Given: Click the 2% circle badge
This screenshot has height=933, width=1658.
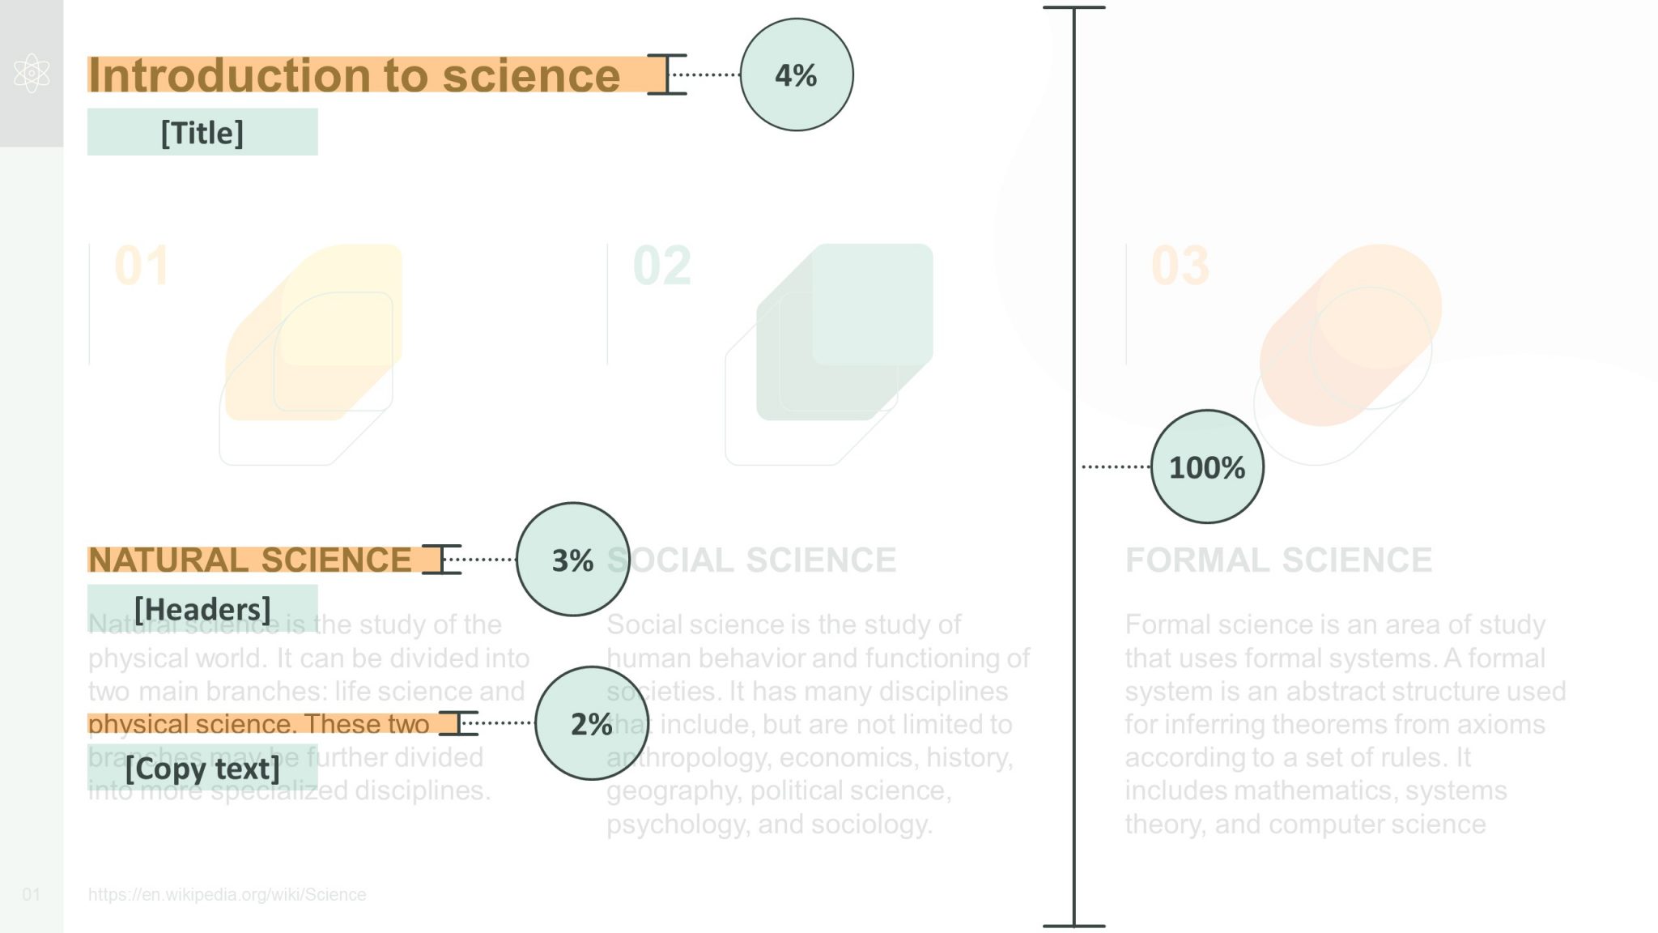Looking at the screenshot, I should [x=592, y=723].
